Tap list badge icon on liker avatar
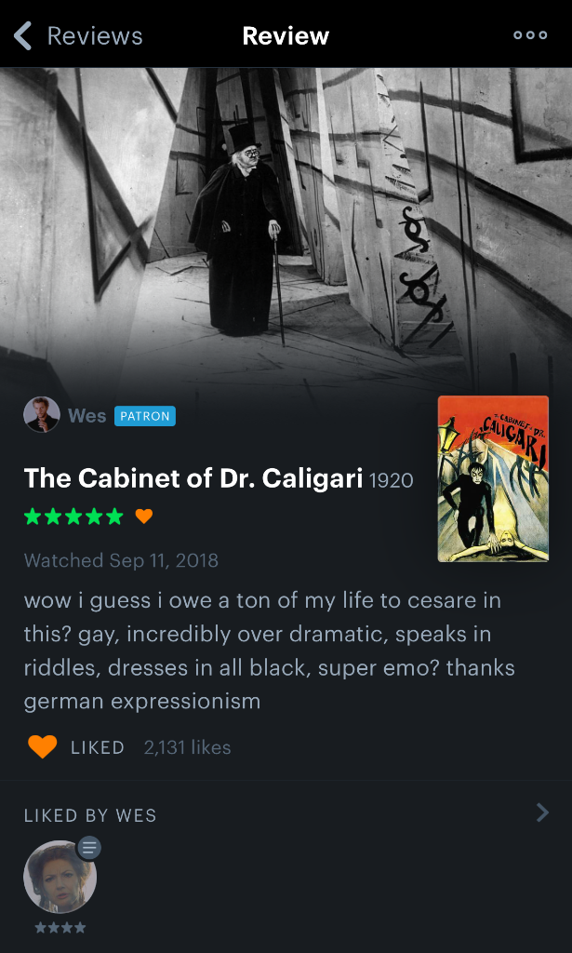Screen dimensions: 572x953 88,848
